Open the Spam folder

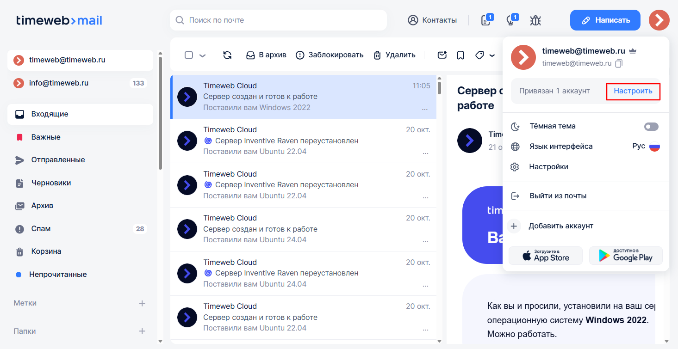[x=41, y=229]
